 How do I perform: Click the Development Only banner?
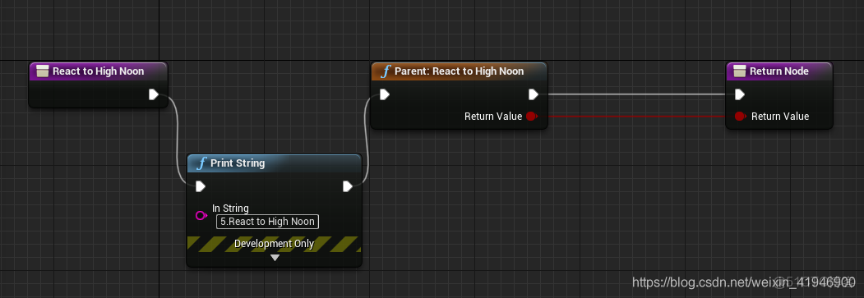coord(274,244)
